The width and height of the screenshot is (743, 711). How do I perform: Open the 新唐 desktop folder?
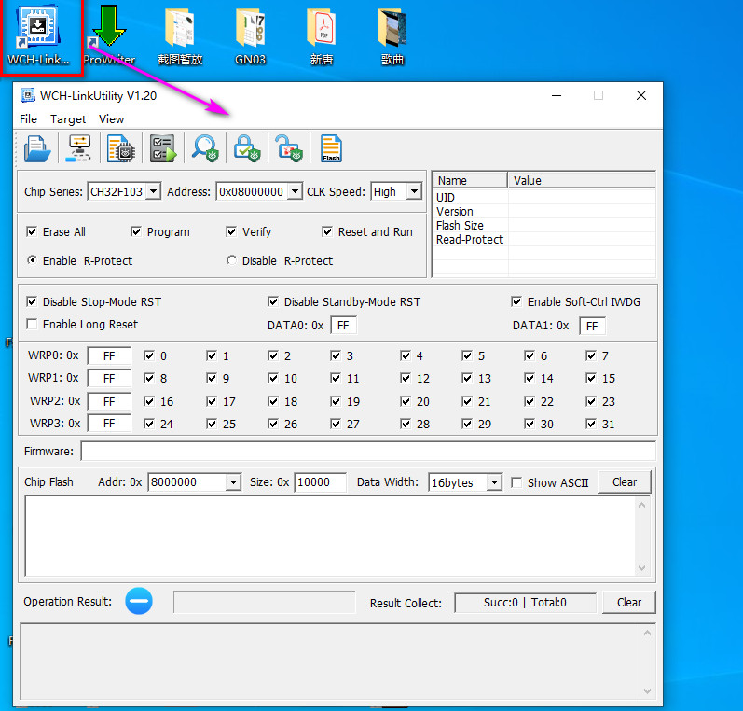point(322,35)
